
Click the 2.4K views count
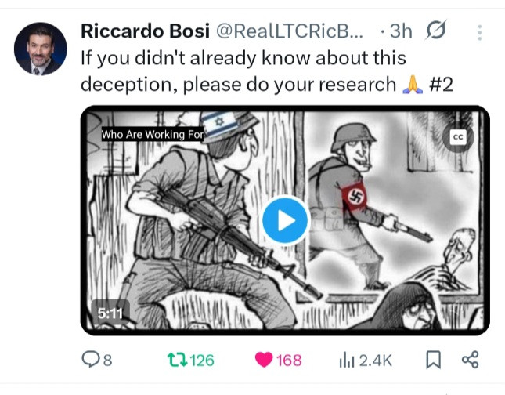[x=376, y=361]
